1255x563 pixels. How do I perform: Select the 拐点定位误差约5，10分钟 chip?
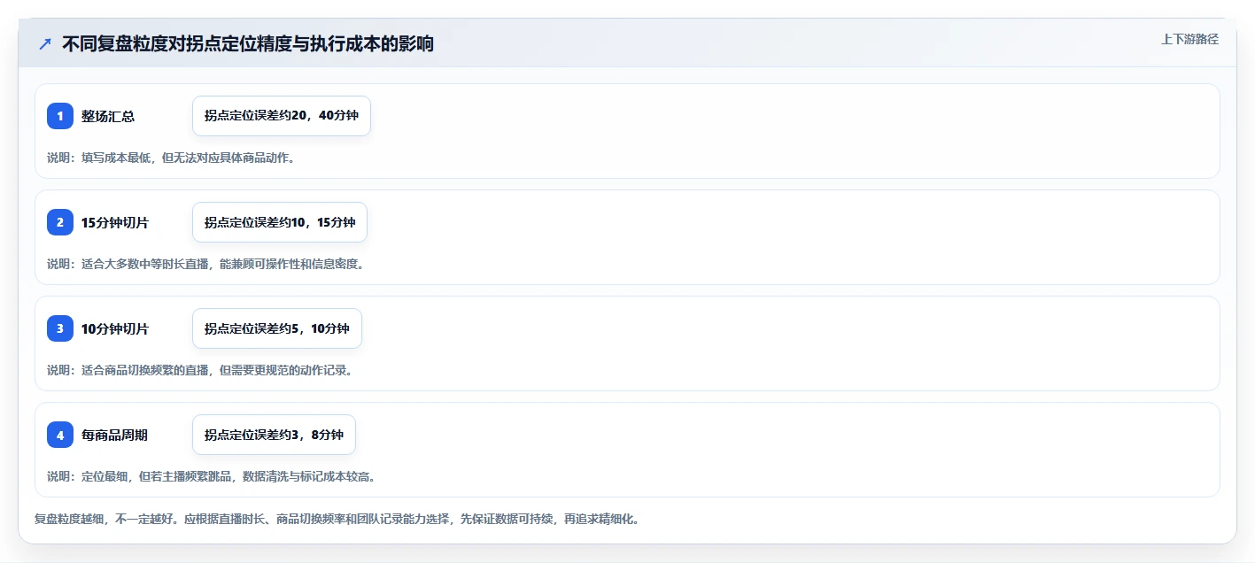277,328
